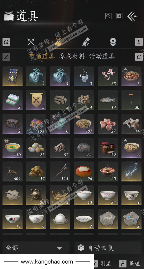144x269 pixels.
Task: Select the cherry blossom branch item
Action: [x=108, y=76]
